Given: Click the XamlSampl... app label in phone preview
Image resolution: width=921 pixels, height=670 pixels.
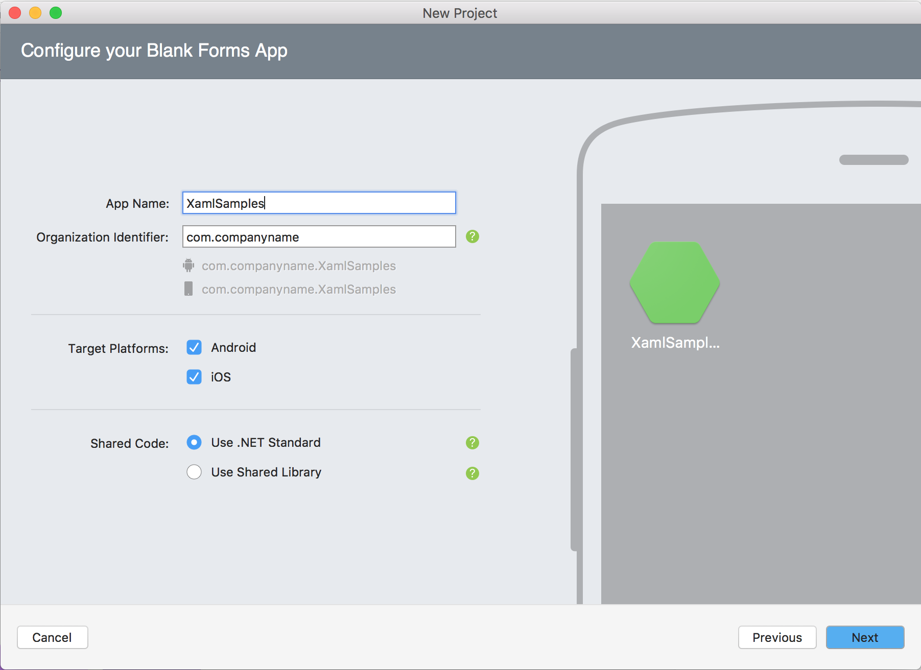Looking at the screenshot, I should coord(675,343).
